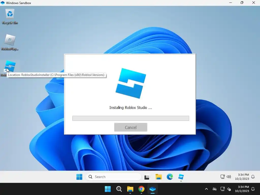Show hidden icons in host tray
The width and height of the screenshot is (260, 195).
tap(206, 189)
